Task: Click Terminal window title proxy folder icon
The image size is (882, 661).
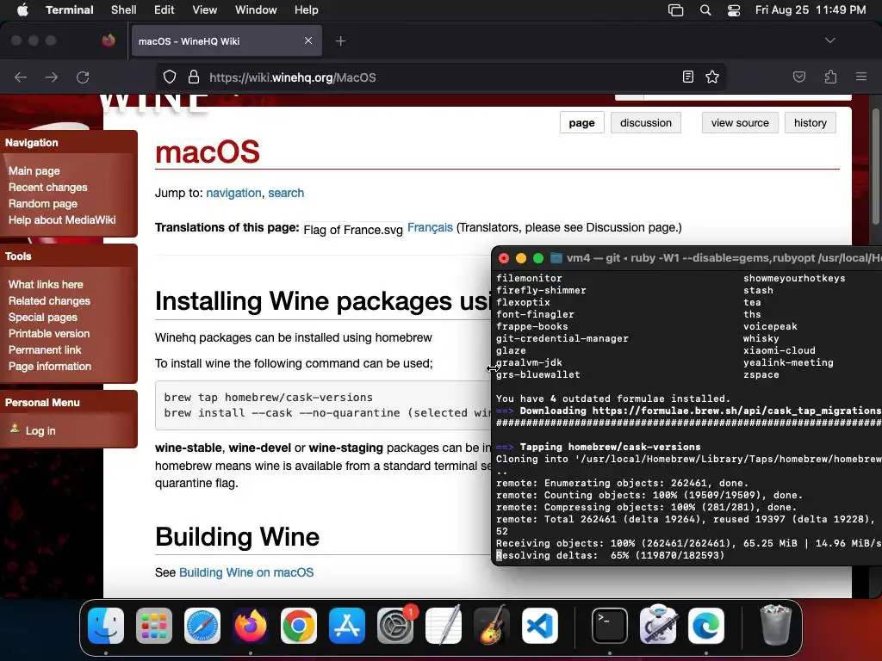Action: click(556, 258)
